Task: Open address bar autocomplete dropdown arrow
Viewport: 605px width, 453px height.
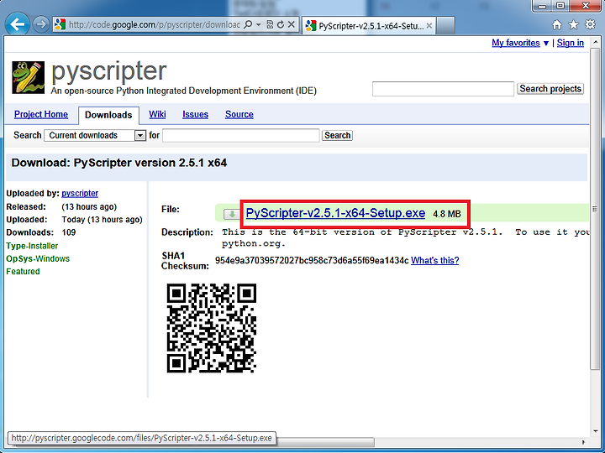Action: [x=259, y=24]
